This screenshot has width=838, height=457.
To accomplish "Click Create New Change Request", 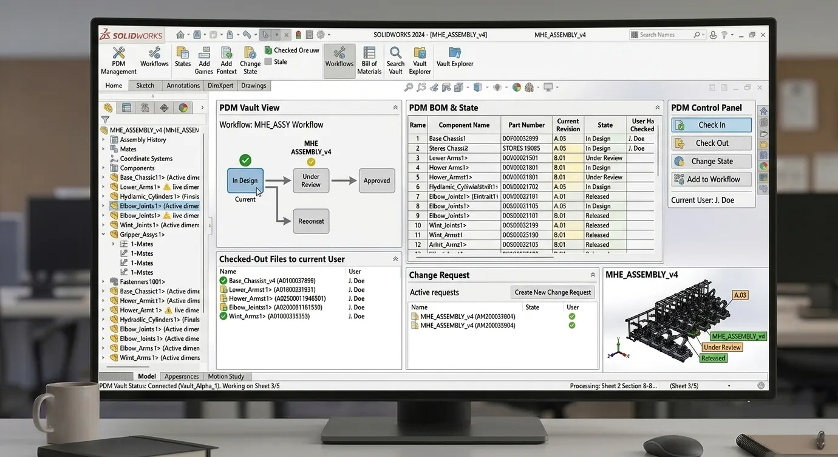I will point(553,292).
